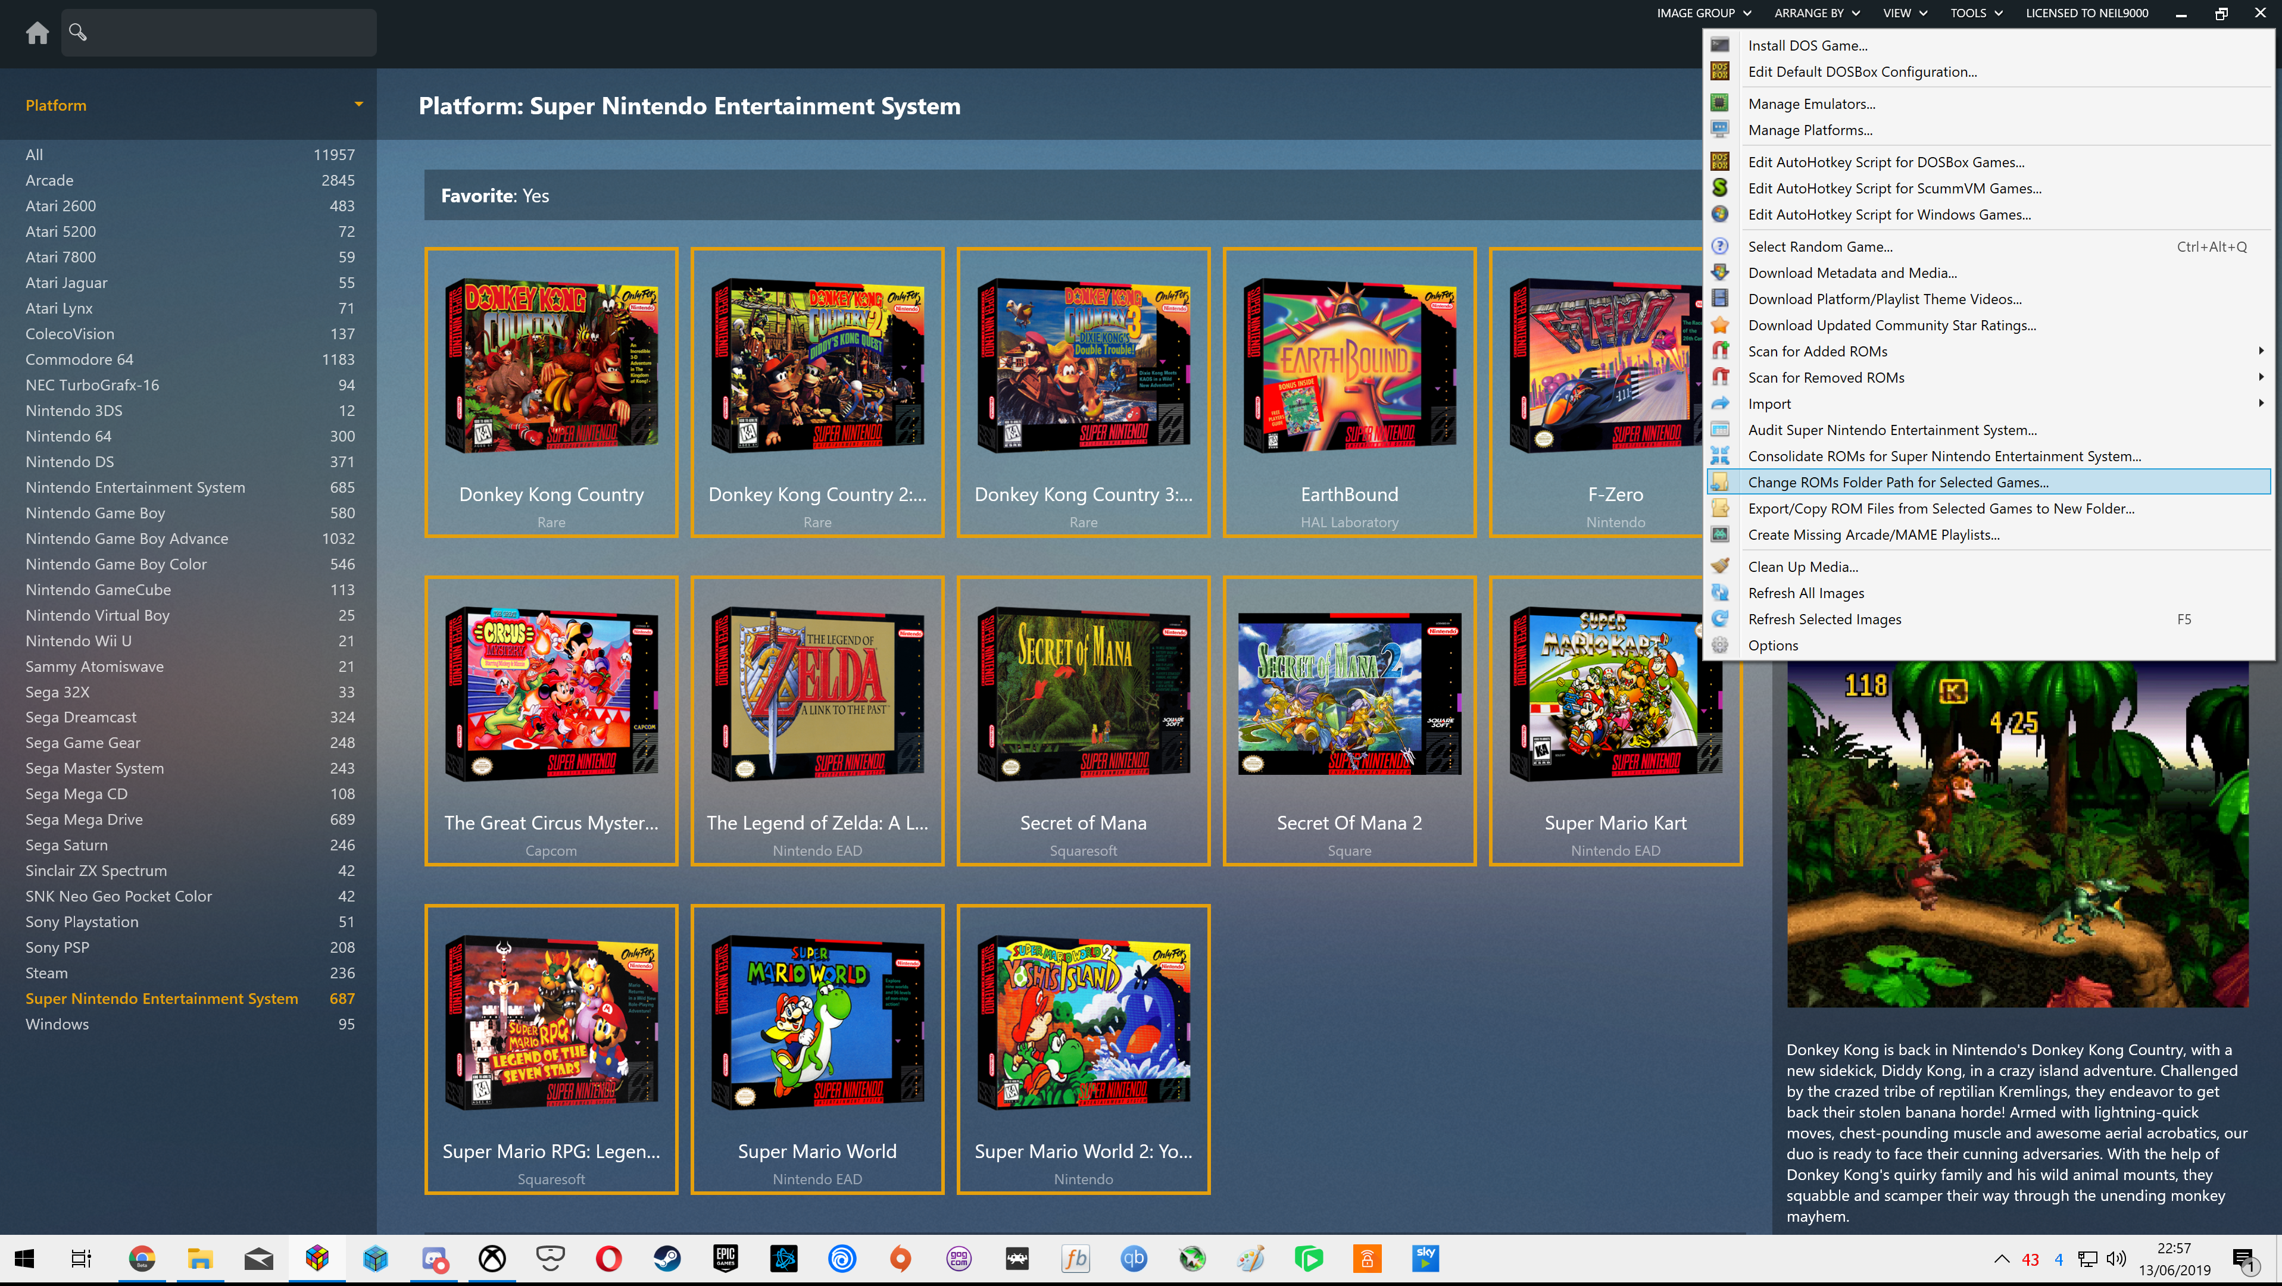Click the Consolidate ROMs icon

[1719, 456]
